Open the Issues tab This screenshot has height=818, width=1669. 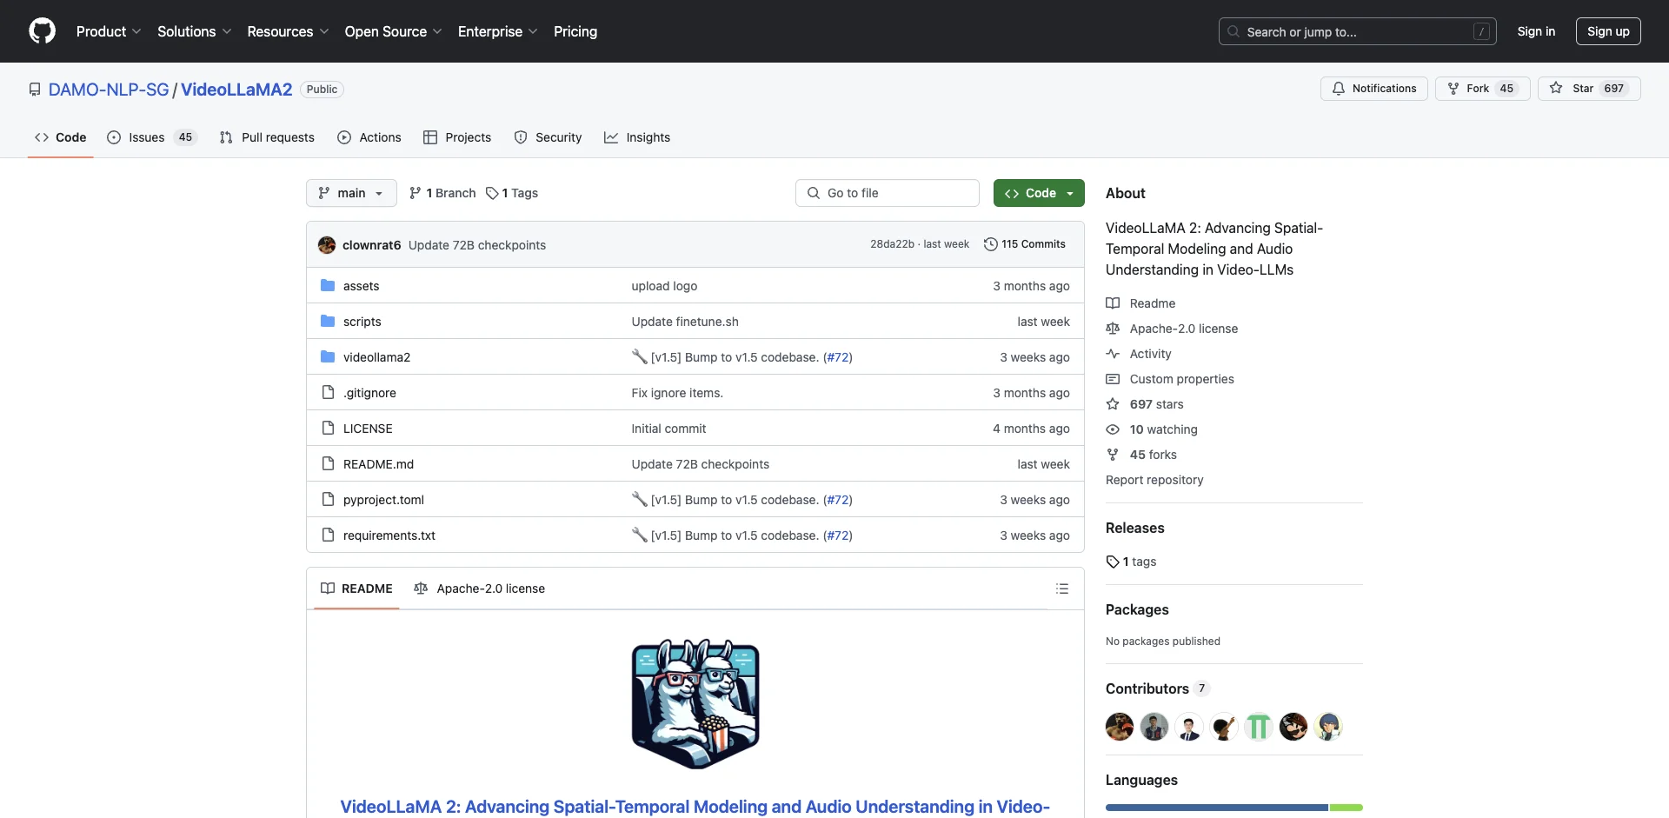point(152,137)
